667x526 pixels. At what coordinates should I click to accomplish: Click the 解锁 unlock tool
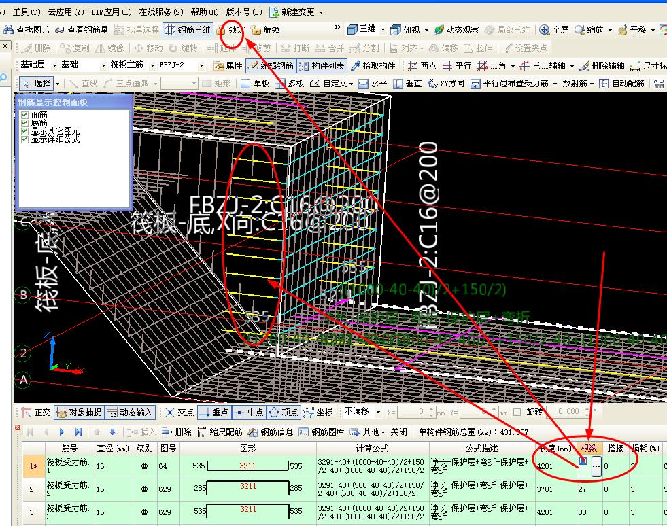point(265,30)
